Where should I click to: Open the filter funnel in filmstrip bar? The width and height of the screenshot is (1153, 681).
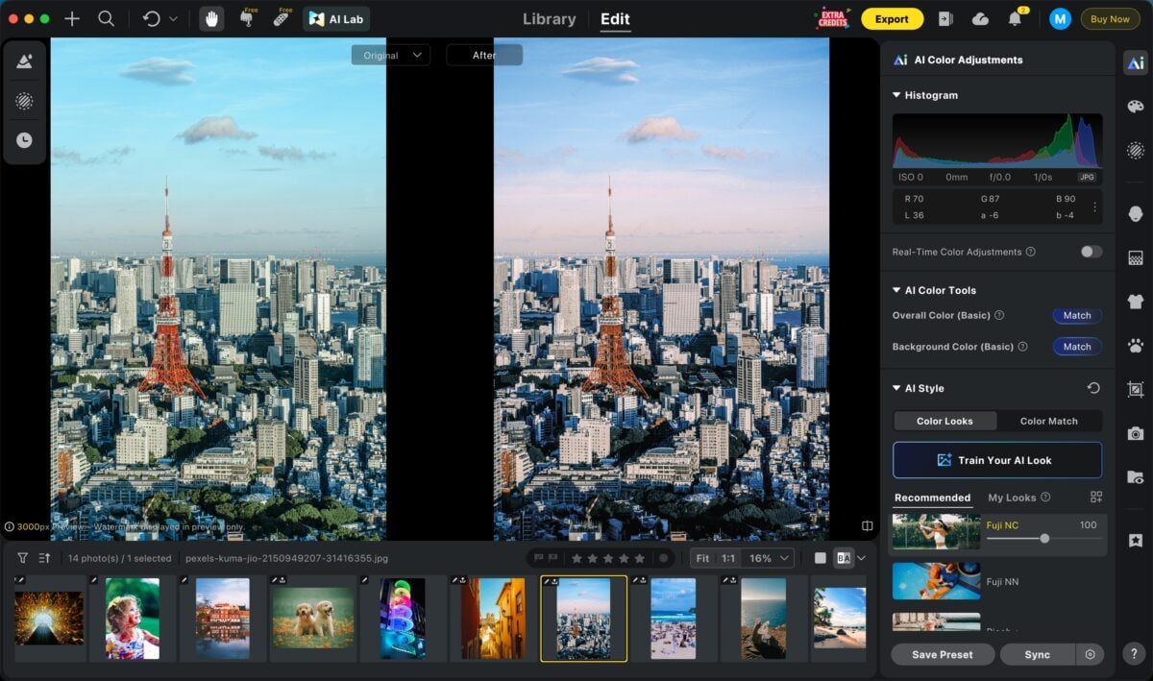(22, 558)
